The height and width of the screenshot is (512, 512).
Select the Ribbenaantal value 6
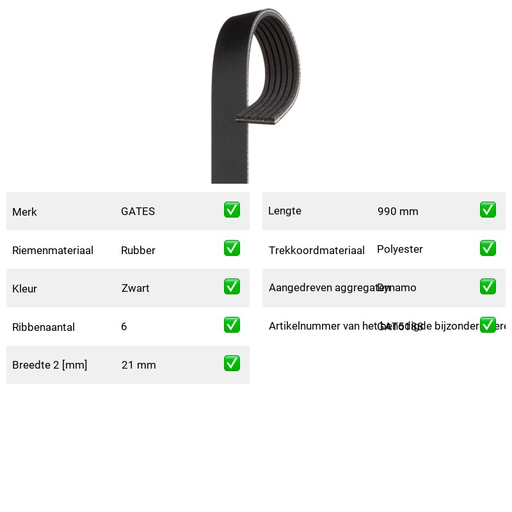(x=124, y=326)
